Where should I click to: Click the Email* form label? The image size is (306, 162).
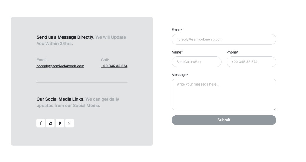tap(177, 30)
